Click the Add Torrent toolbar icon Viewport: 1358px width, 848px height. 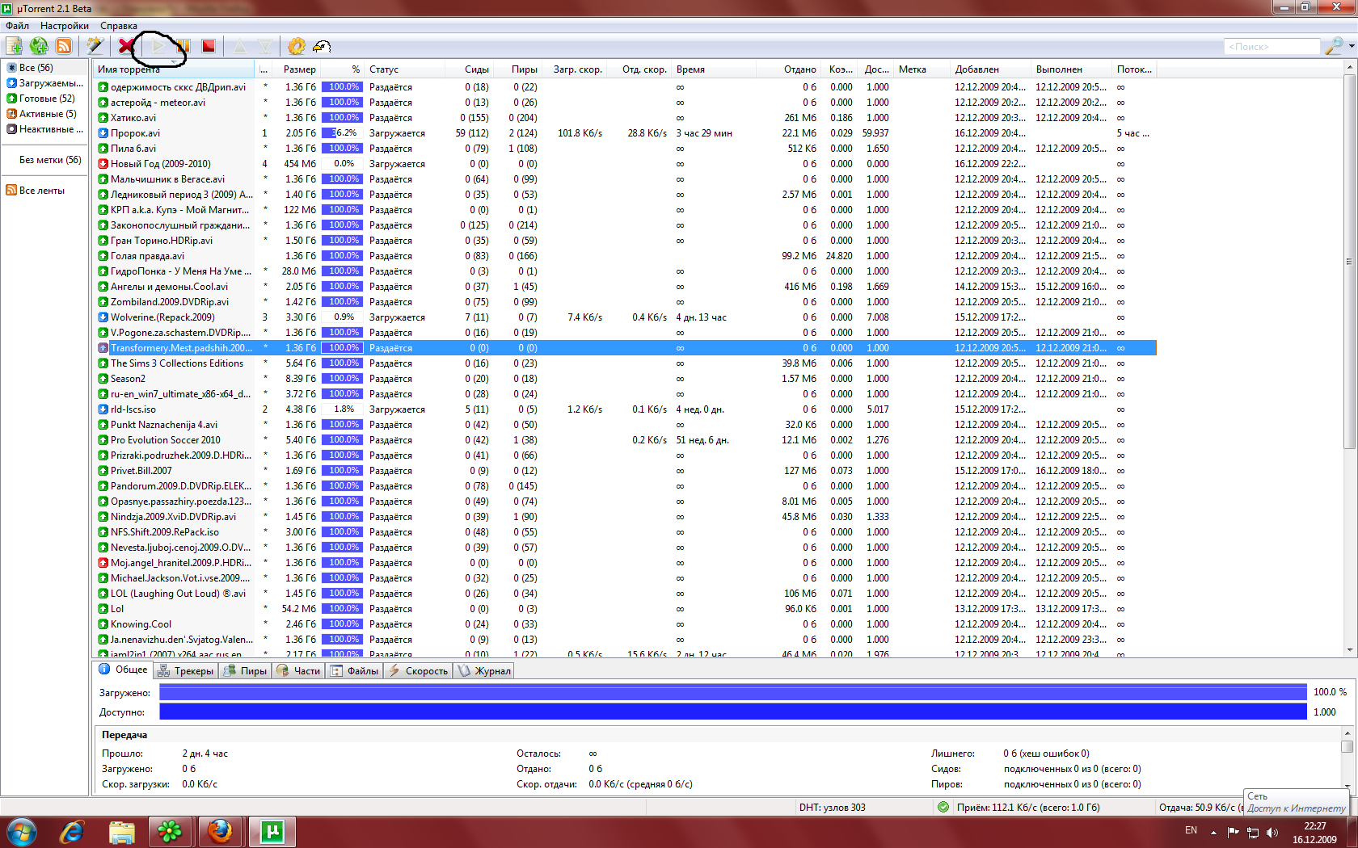15,47
